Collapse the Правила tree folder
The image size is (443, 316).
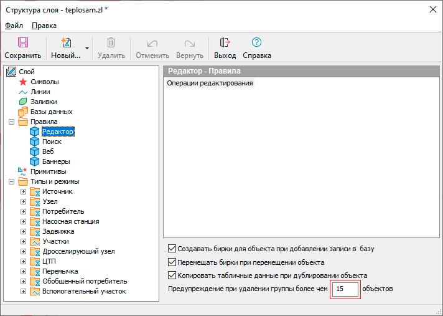(12, 122)
